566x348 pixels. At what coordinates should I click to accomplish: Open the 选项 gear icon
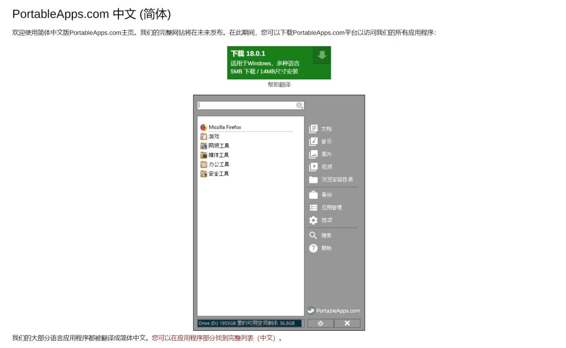click(313, 220)
